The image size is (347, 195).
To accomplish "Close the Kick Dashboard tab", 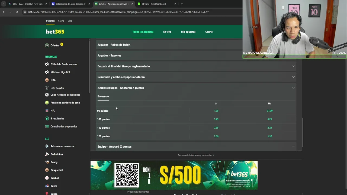I will (175, 4).
